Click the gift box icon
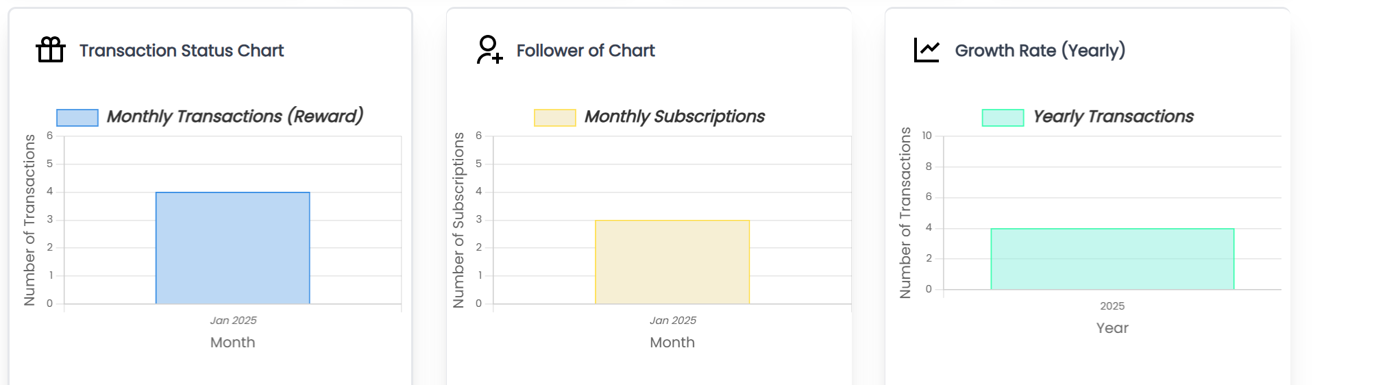Screen dimensions: 1374x385 [51, 49]
